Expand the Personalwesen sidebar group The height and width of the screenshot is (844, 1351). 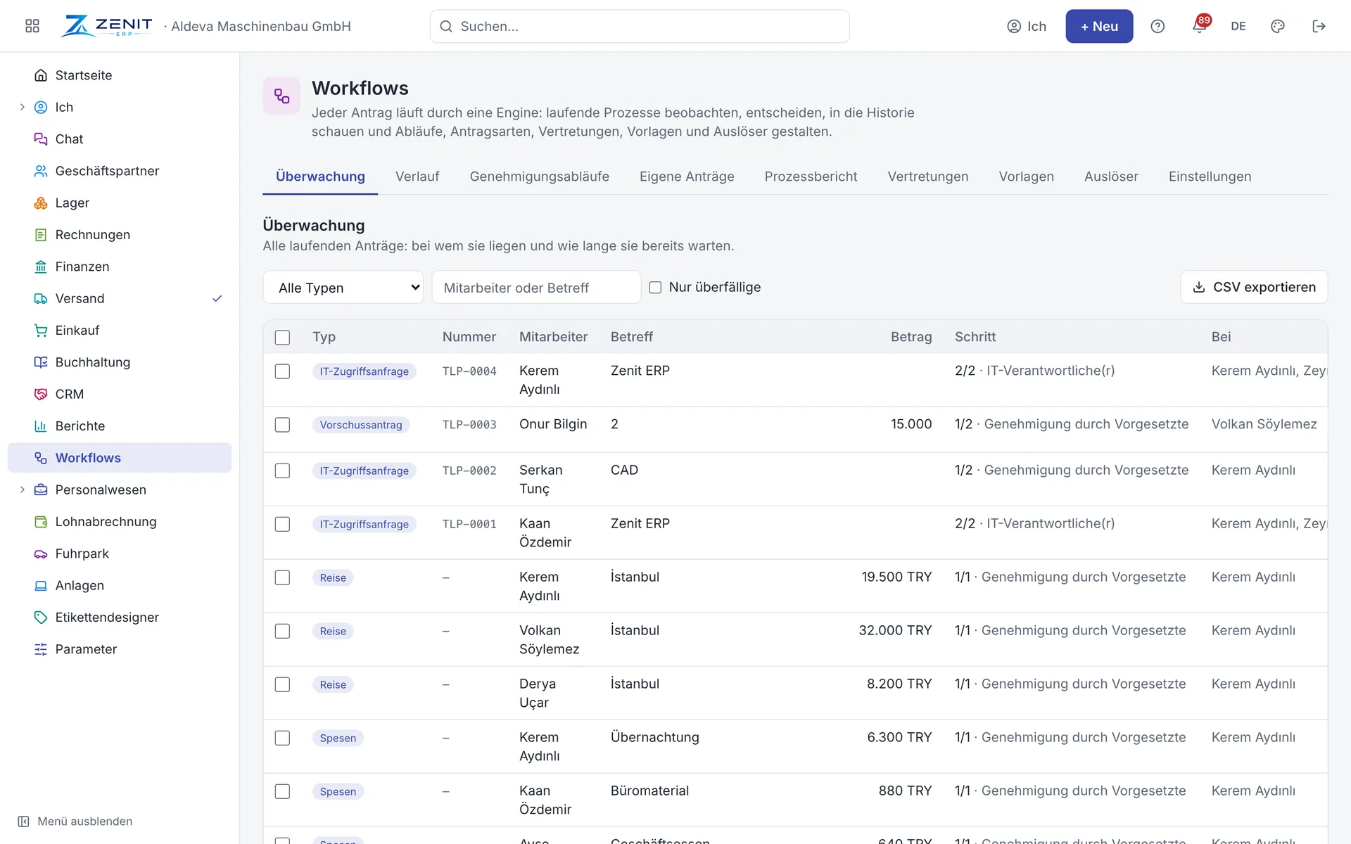(x=22, y=490)
